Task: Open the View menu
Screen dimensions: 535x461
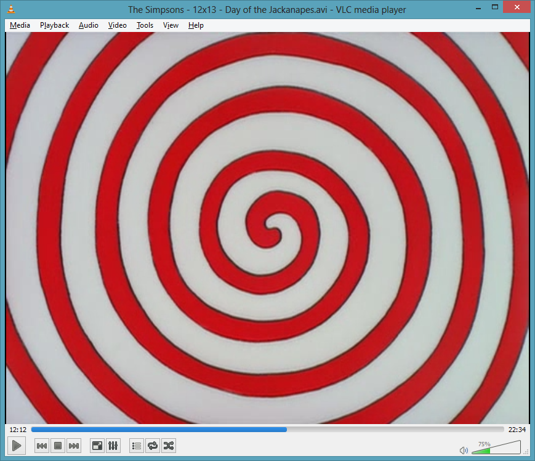Action: pos(171,25)
